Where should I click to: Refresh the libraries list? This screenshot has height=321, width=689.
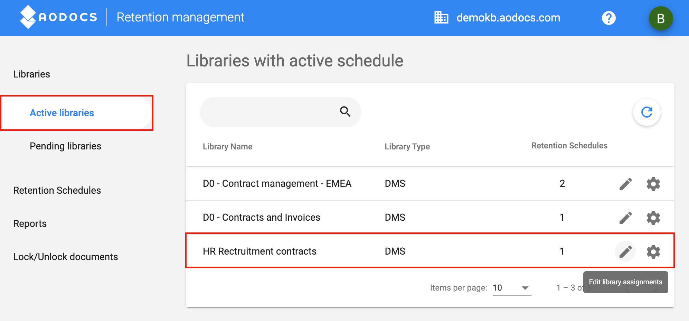tap(646, 112)
